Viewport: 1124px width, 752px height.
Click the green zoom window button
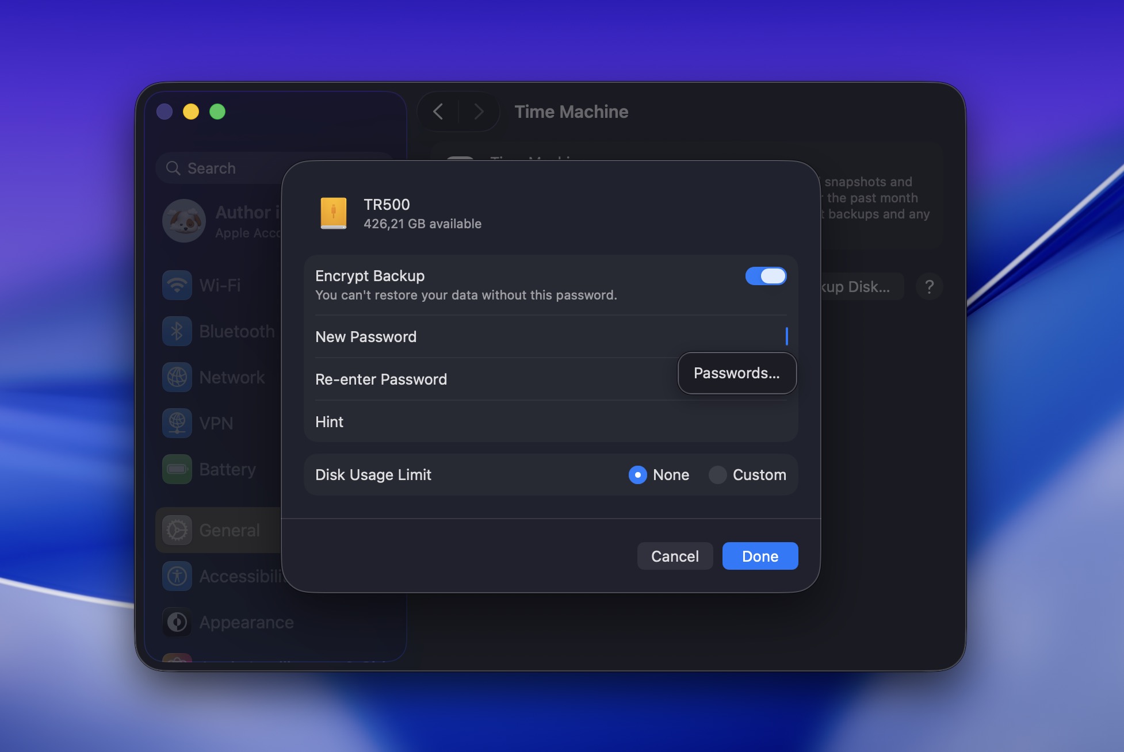[217, 112]
